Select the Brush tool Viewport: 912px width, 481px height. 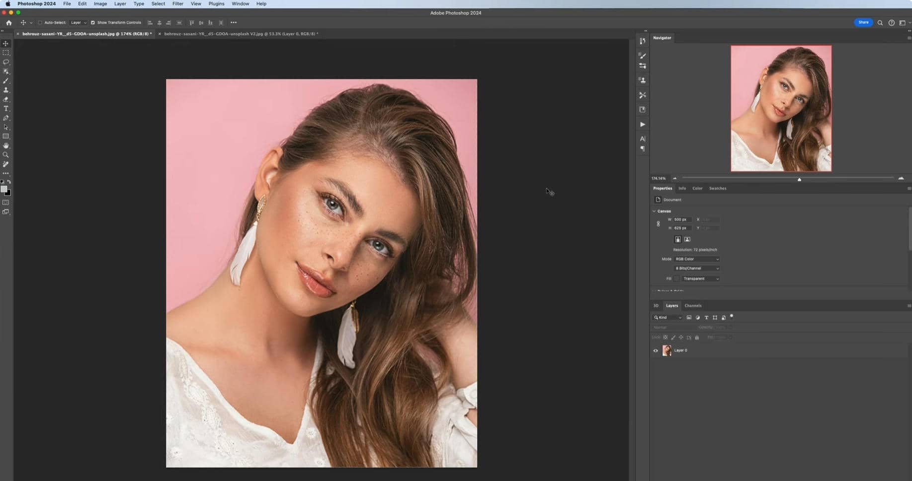tap(6, 81)
